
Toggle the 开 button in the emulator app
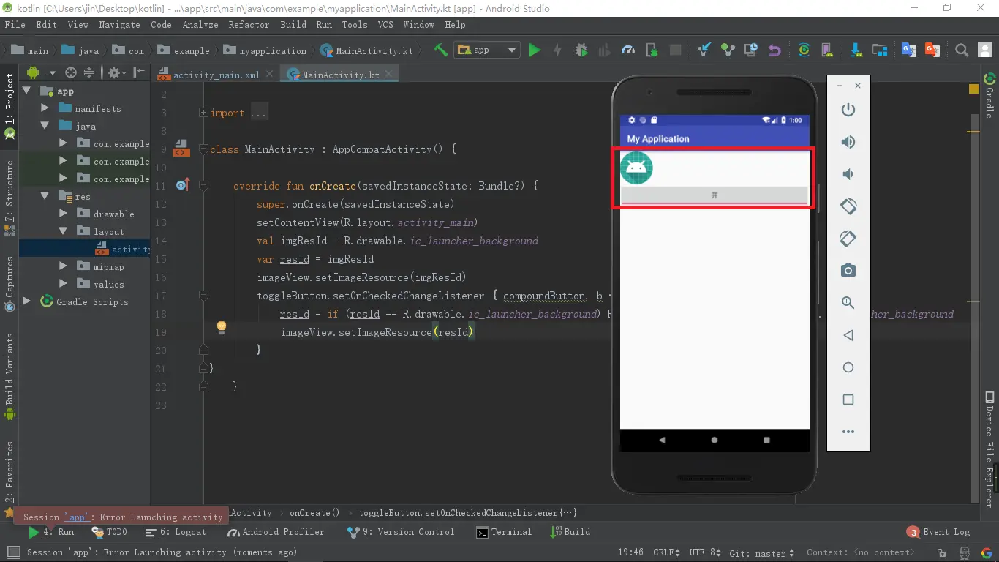[x=715, y=195]
